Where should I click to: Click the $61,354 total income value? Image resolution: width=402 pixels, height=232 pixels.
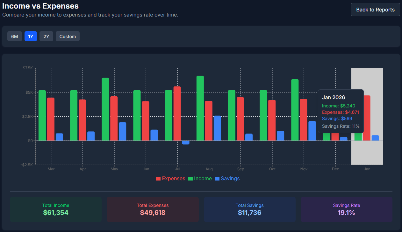(56, 213)
